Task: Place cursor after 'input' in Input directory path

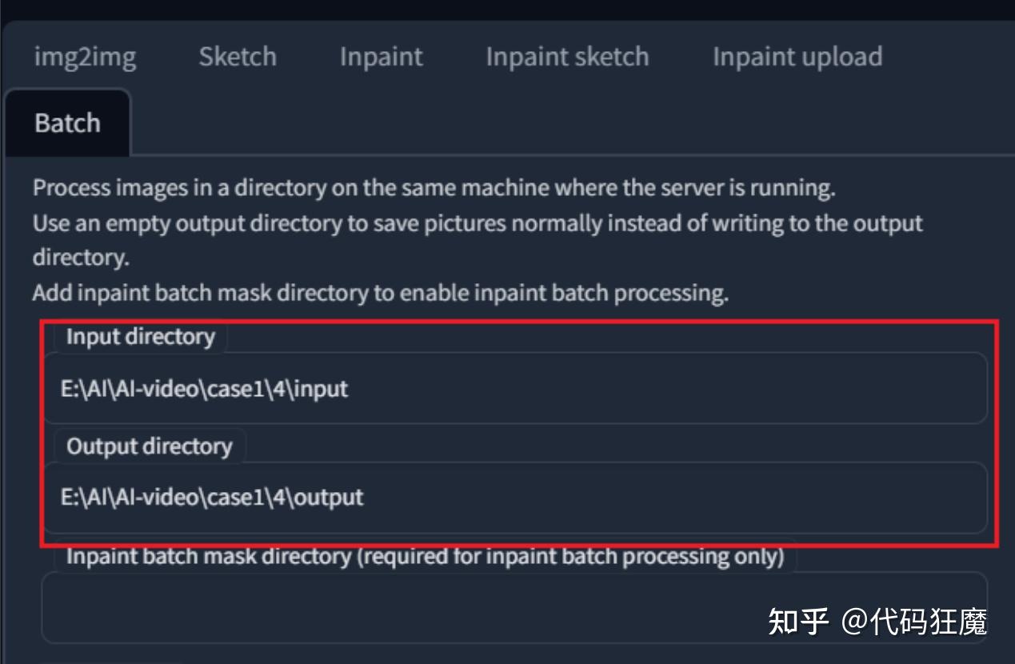Action: [350, 389]
